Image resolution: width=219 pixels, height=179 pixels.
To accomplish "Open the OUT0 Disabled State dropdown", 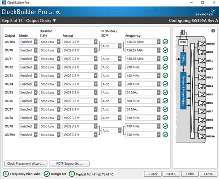I will 50,50.
